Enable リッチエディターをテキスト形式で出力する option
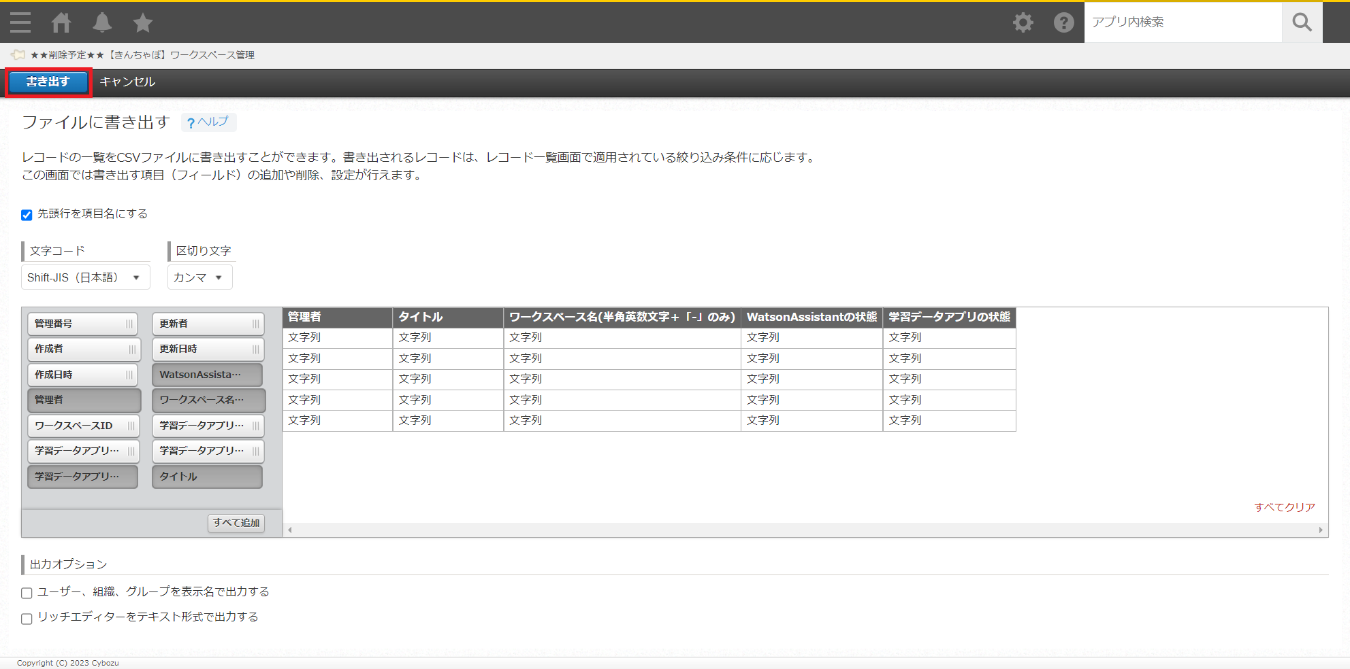Image resolution: width=1350 pixels, height=669 pixels. point(27,619)
